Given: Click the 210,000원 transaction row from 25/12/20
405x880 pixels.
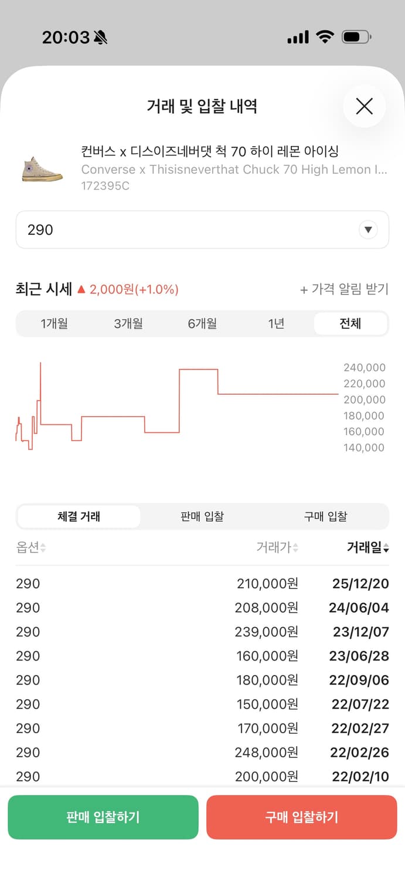Looking at the screenshot, I should (202, 583).
